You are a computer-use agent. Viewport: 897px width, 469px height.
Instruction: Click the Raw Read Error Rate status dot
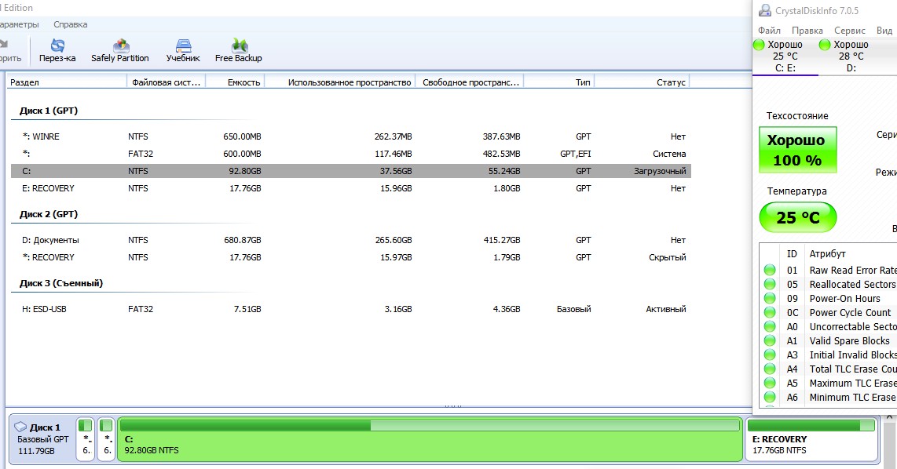click(x=770, y=271)
